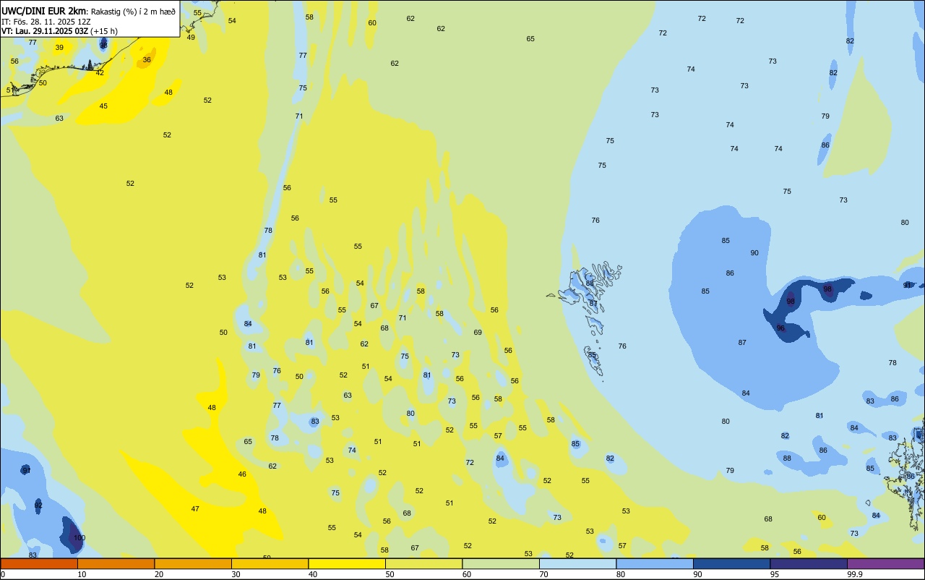Screen dimensions: 925x580
Task: Click the map value 42 on the coastline
Action: (x=100, y=73)
